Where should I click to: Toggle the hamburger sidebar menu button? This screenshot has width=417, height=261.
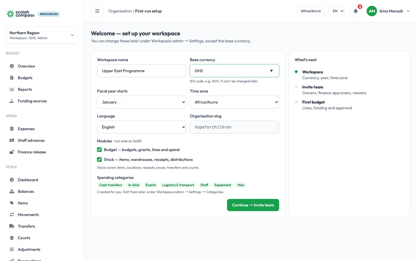coord(97,11)
